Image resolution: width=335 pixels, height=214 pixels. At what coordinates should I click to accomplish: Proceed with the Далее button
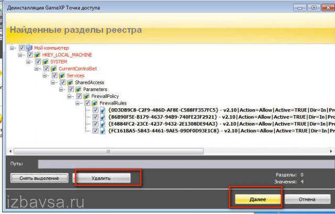[258, 199]
